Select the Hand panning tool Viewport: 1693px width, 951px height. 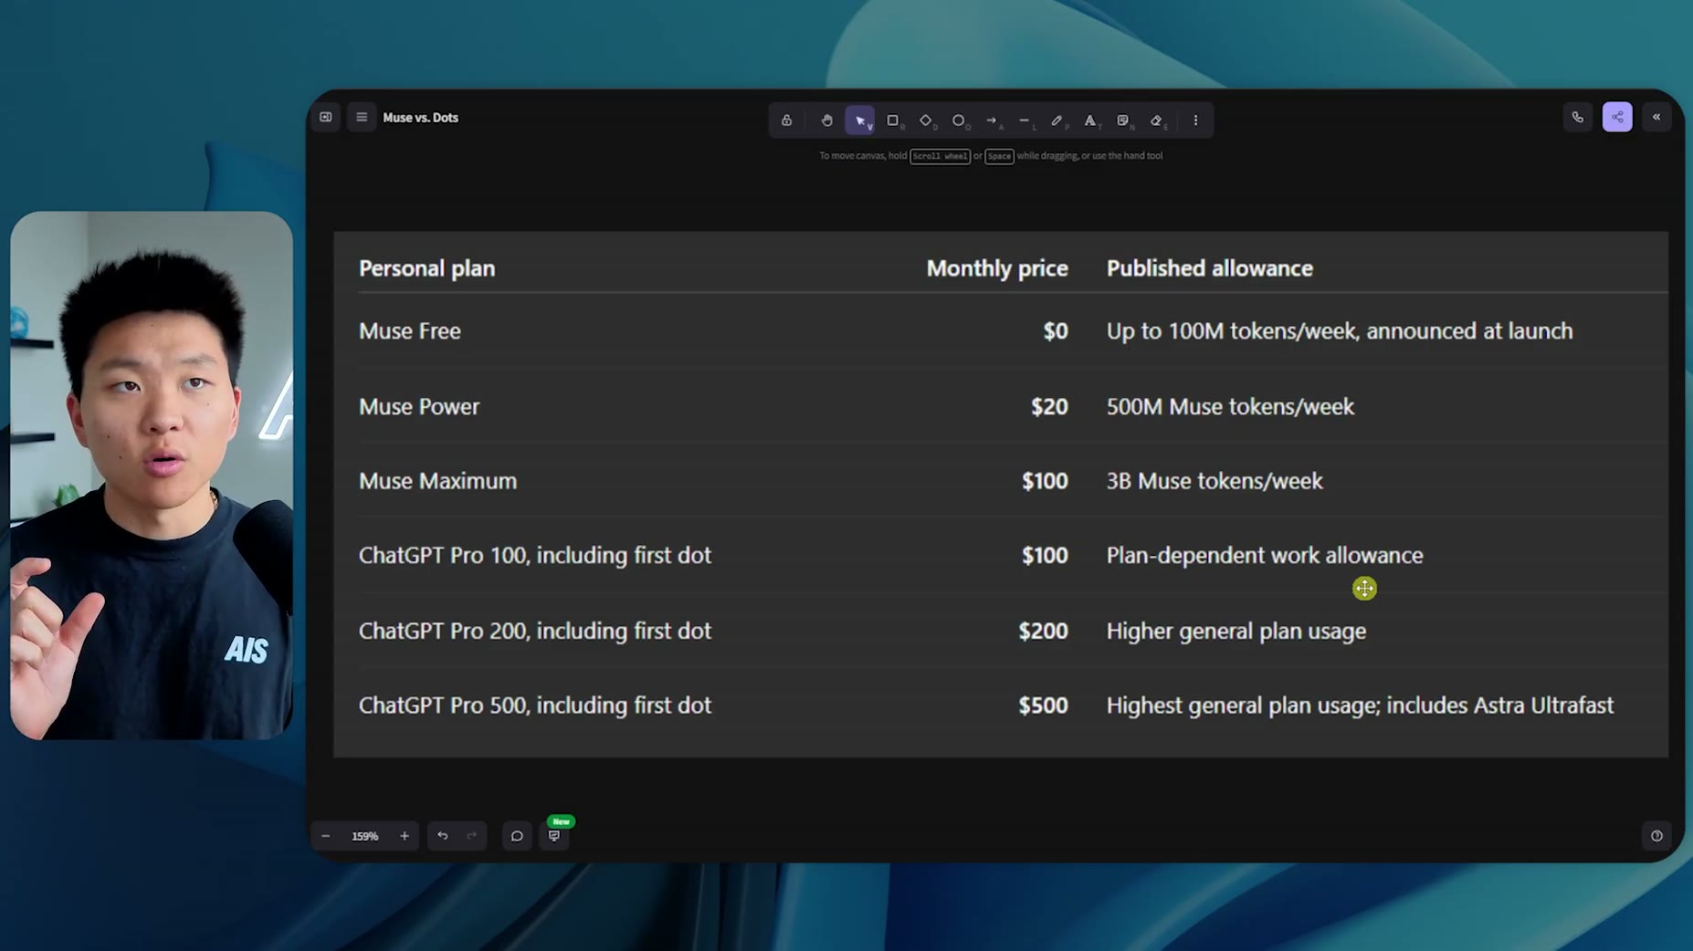click(826, 120)
